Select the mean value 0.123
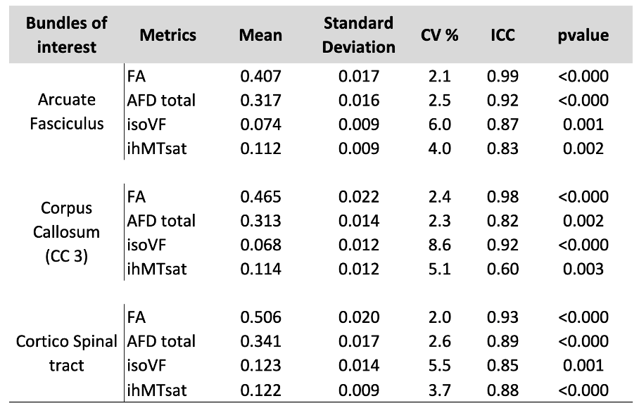639x408 pixels. (x=260, y=366)
